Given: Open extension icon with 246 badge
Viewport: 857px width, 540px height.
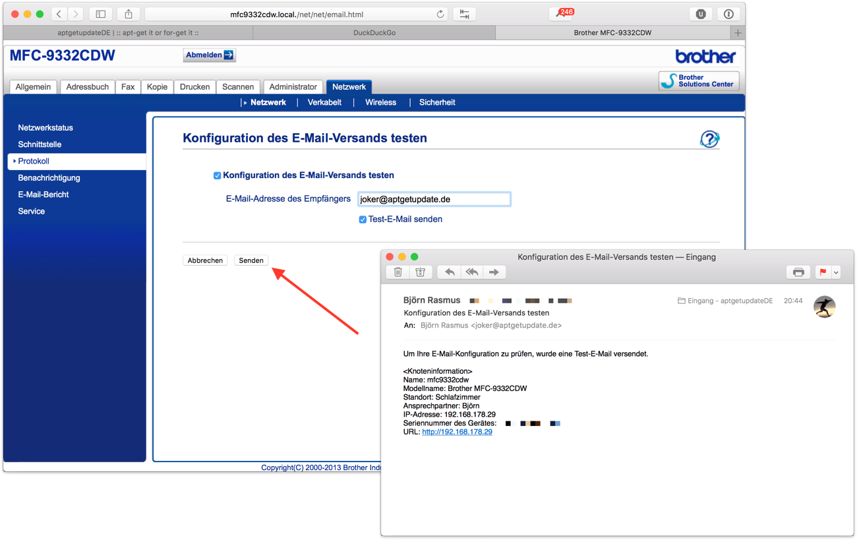Looking at the screenshot, I should 562,14.
